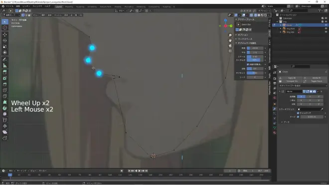Select the Cursor tool in the left toolbar
The width and height of the screenshot is (329, 185).
pyautogui.click(x=5, y=28)
